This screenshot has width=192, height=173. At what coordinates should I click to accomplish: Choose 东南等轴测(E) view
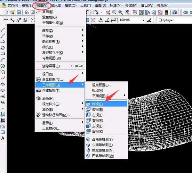(106, 145)
